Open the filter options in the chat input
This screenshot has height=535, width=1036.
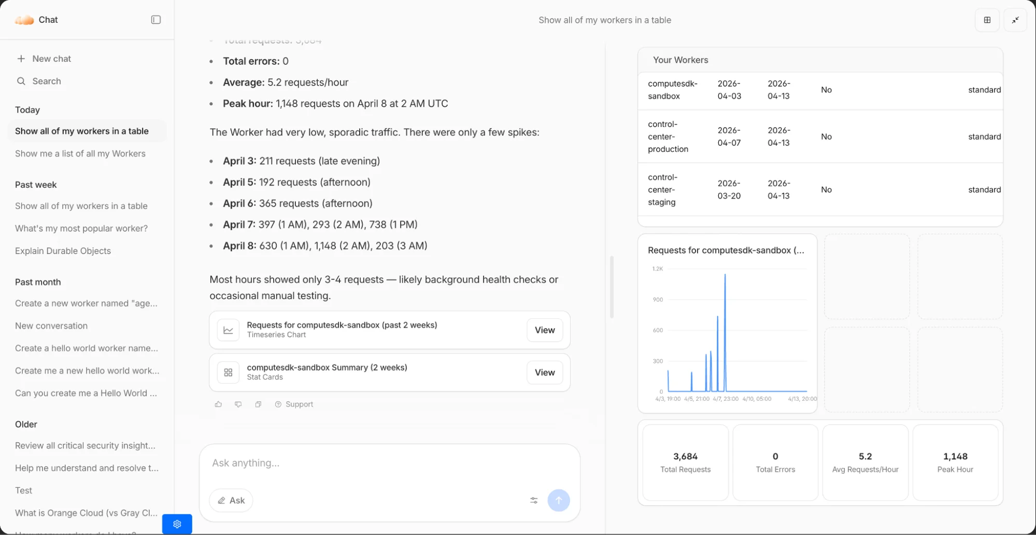(x=533, y=500)
